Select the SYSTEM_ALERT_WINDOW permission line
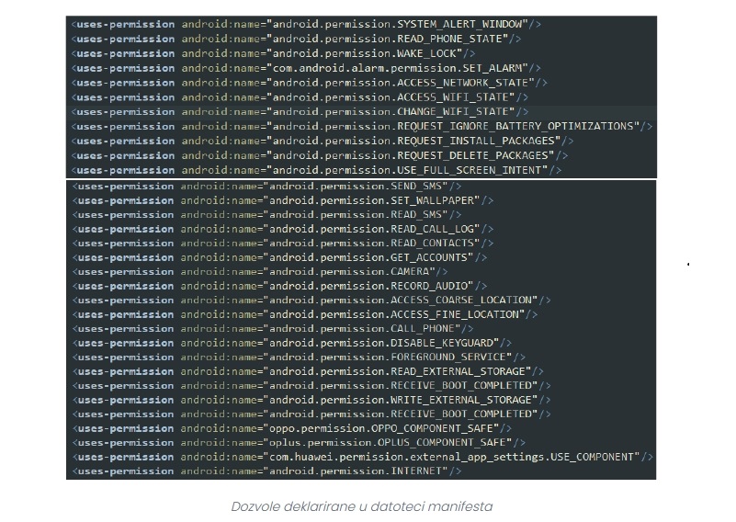The width and height of the screenshot is (736, 522). click(306, 24)
